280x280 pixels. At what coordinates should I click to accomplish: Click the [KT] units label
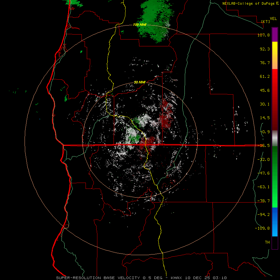click(266, 21)
